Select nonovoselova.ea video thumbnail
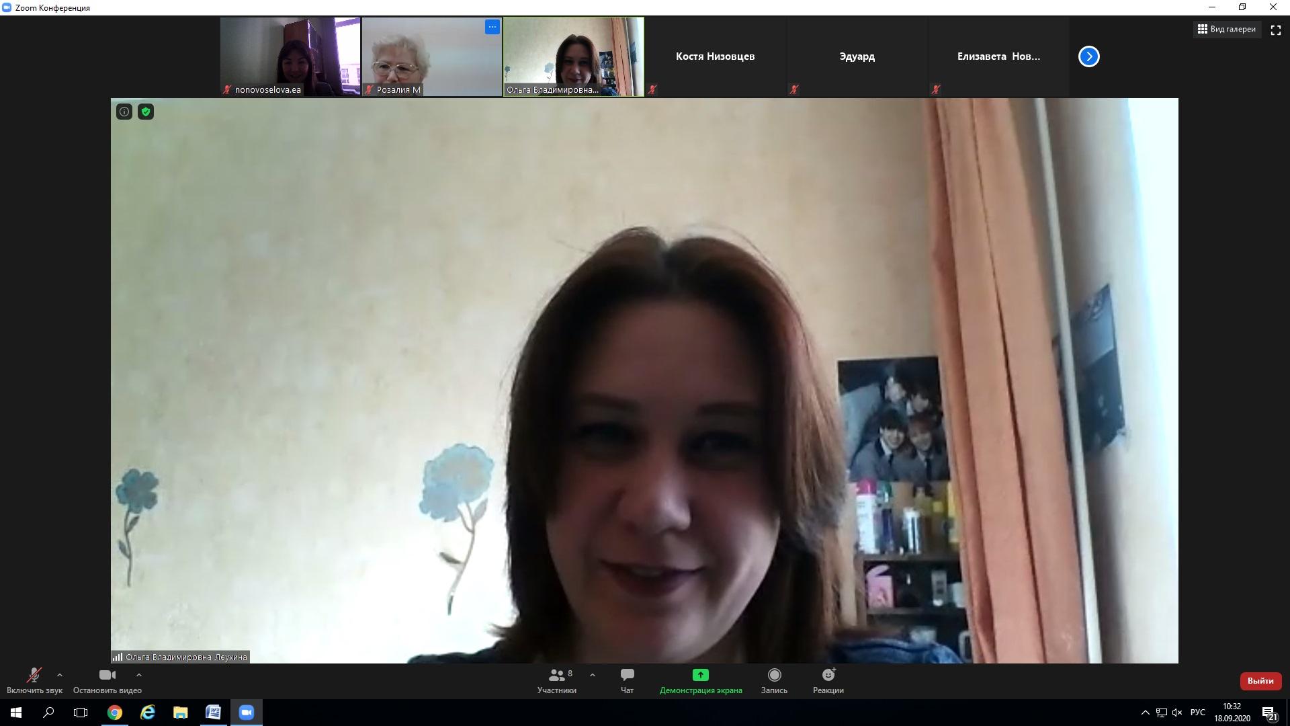The height and width of the screenshot is (726, 1290). [290, 56]
